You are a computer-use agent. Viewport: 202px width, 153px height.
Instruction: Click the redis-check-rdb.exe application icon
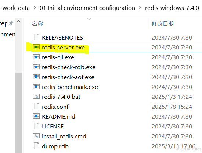36,67
